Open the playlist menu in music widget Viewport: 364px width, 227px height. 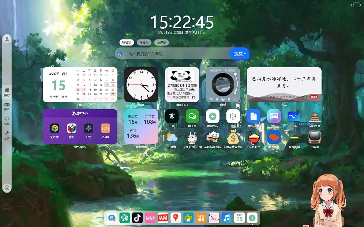(235, 99)
